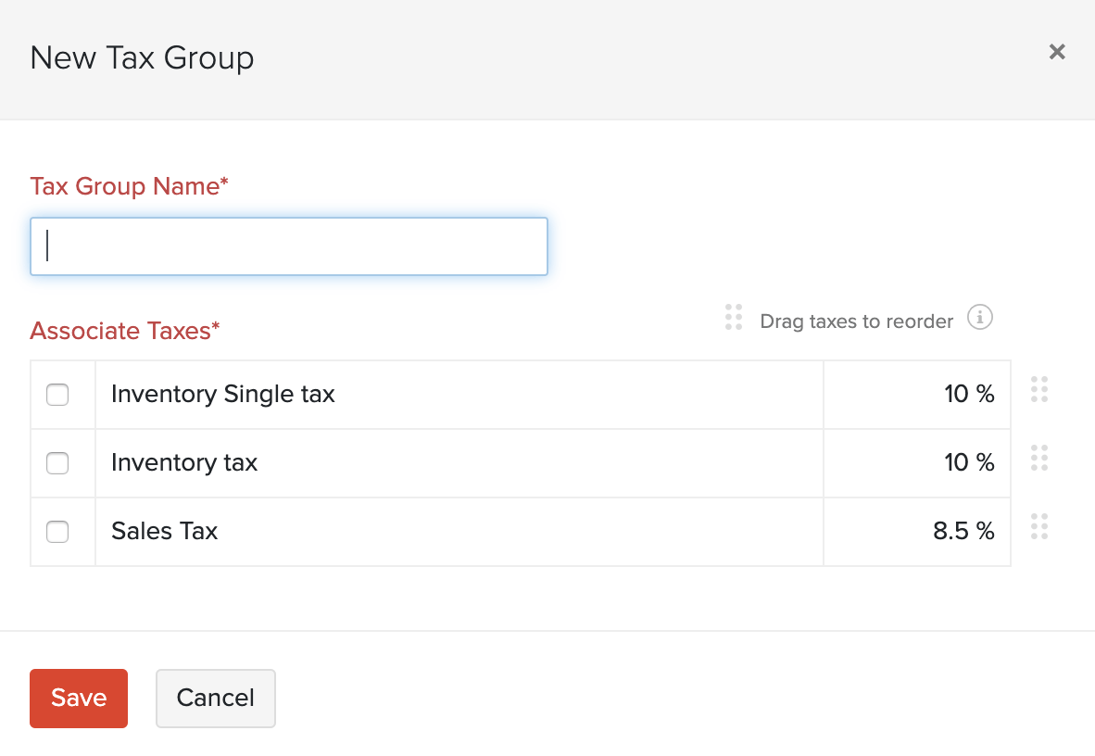Viewport: 1095px width, 756px height.
Task: Close the New Tax Group dialog
Action: (x=1057, y=52)
